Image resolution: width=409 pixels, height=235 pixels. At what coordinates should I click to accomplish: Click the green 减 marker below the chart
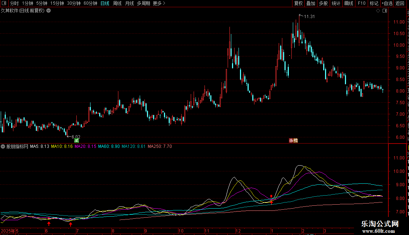point(76,140)
